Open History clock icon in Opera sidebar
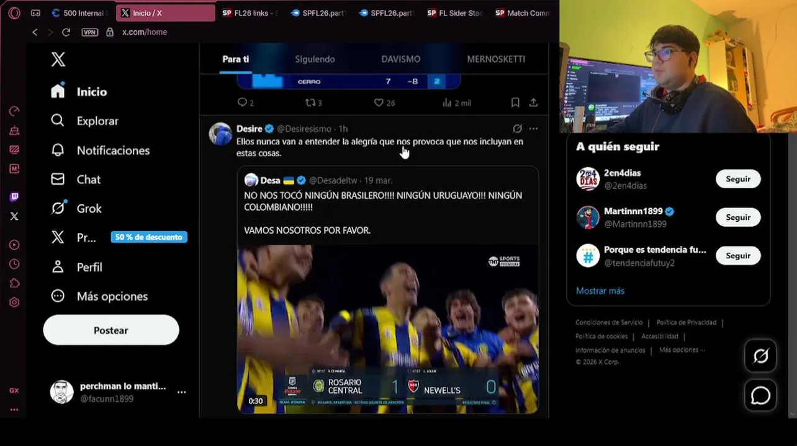 (14, 264)
